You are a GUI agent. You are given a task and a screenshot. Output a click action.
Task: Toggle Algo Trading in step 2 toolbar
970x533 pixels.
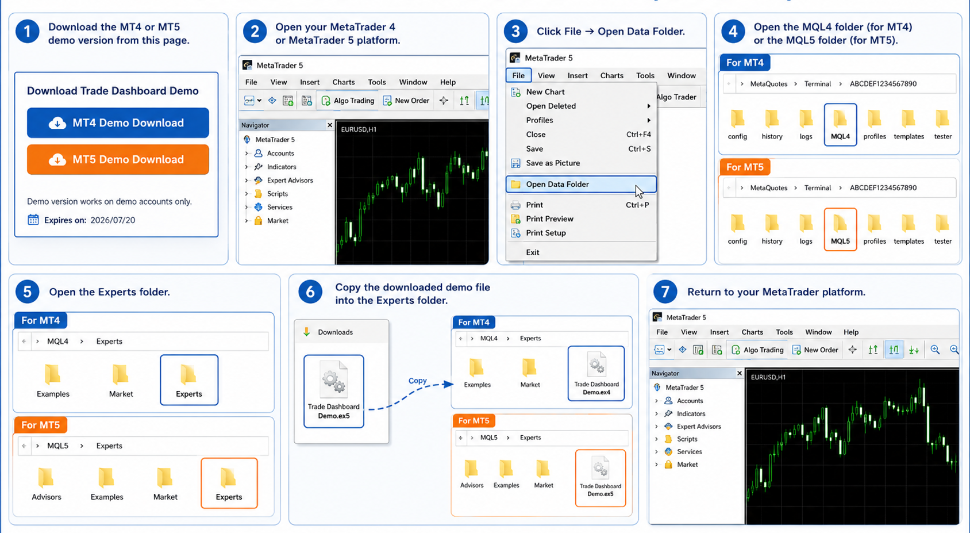(348, 101)
